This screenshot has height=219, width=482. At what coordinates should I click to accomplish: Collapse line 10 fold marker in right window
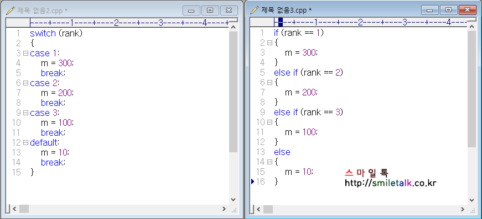tap(269, 122)
